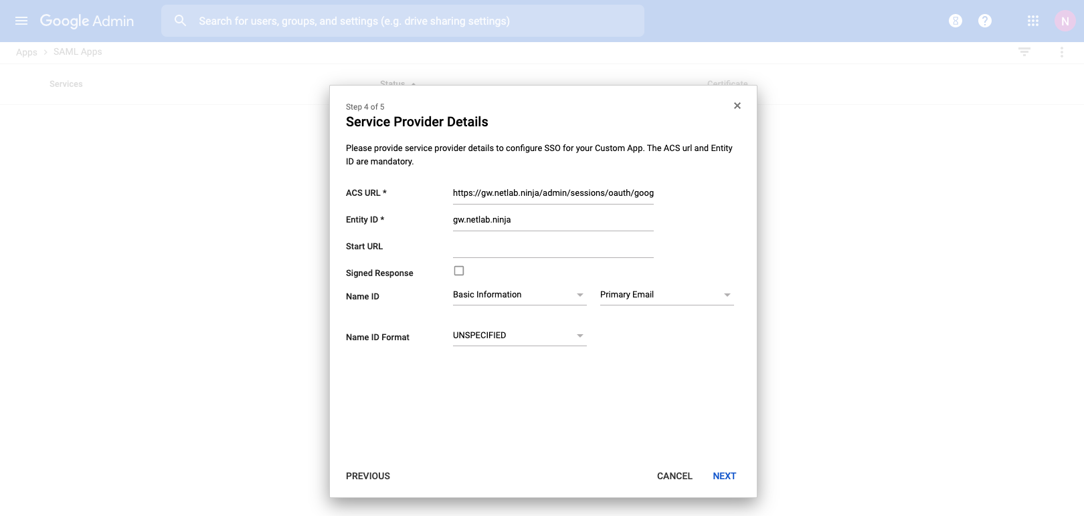This screenshot has width=1084, height=516.
Task: Focus the Start URL field
Action: click(x=553, y=247)
